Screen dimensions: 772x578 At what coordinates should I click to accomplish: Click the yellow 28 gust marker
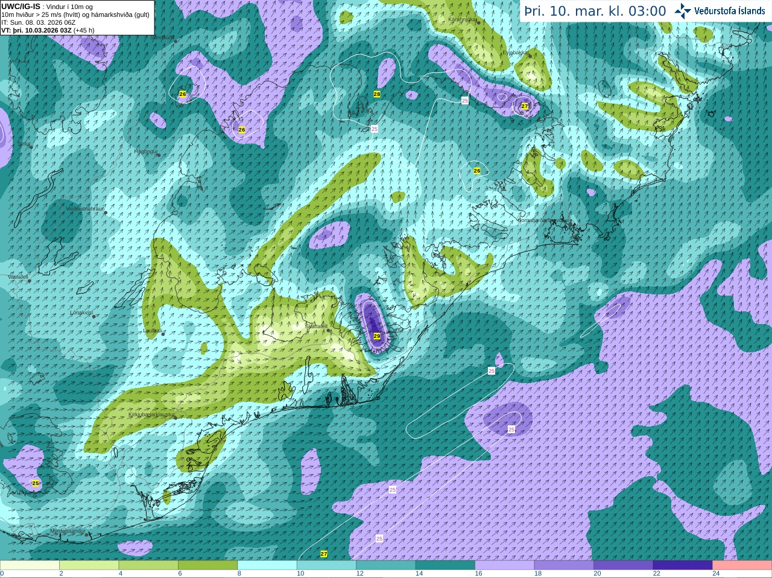pos(377,94)
